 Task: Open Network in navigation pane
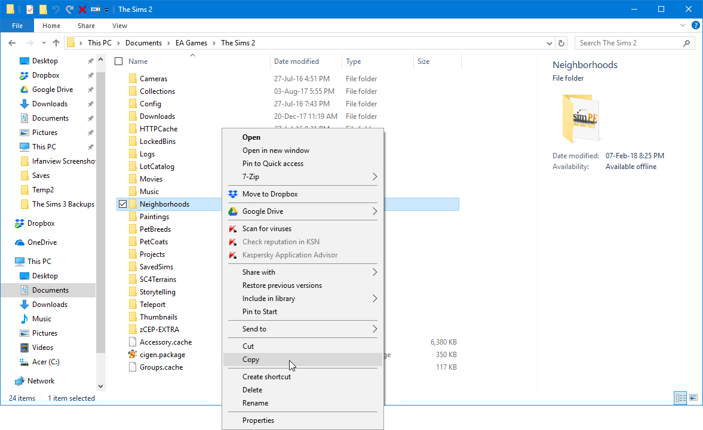[x=41, y=381]
